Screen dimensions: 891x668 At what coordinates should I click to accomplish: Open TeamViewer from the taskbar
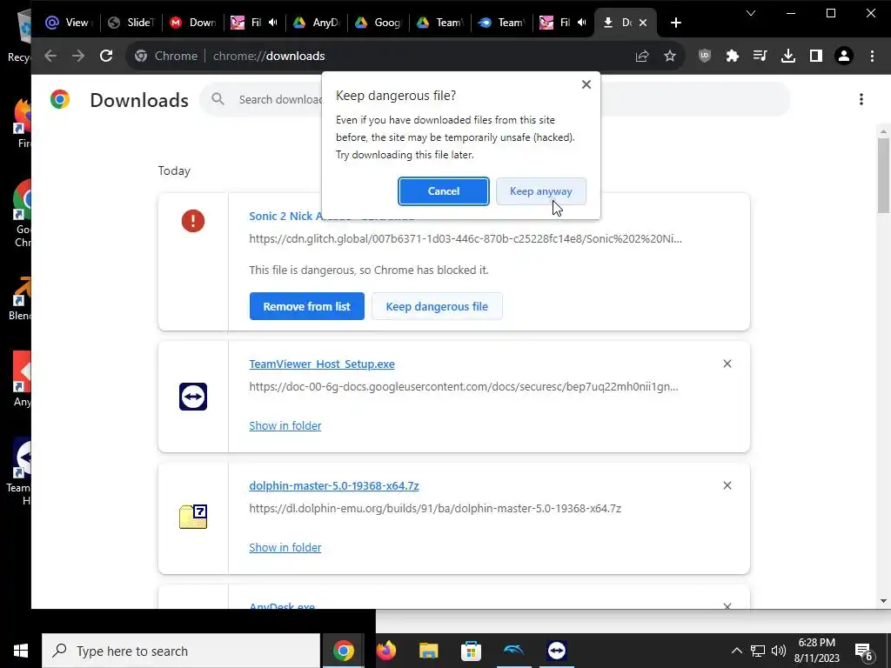(x=556, y=651)
